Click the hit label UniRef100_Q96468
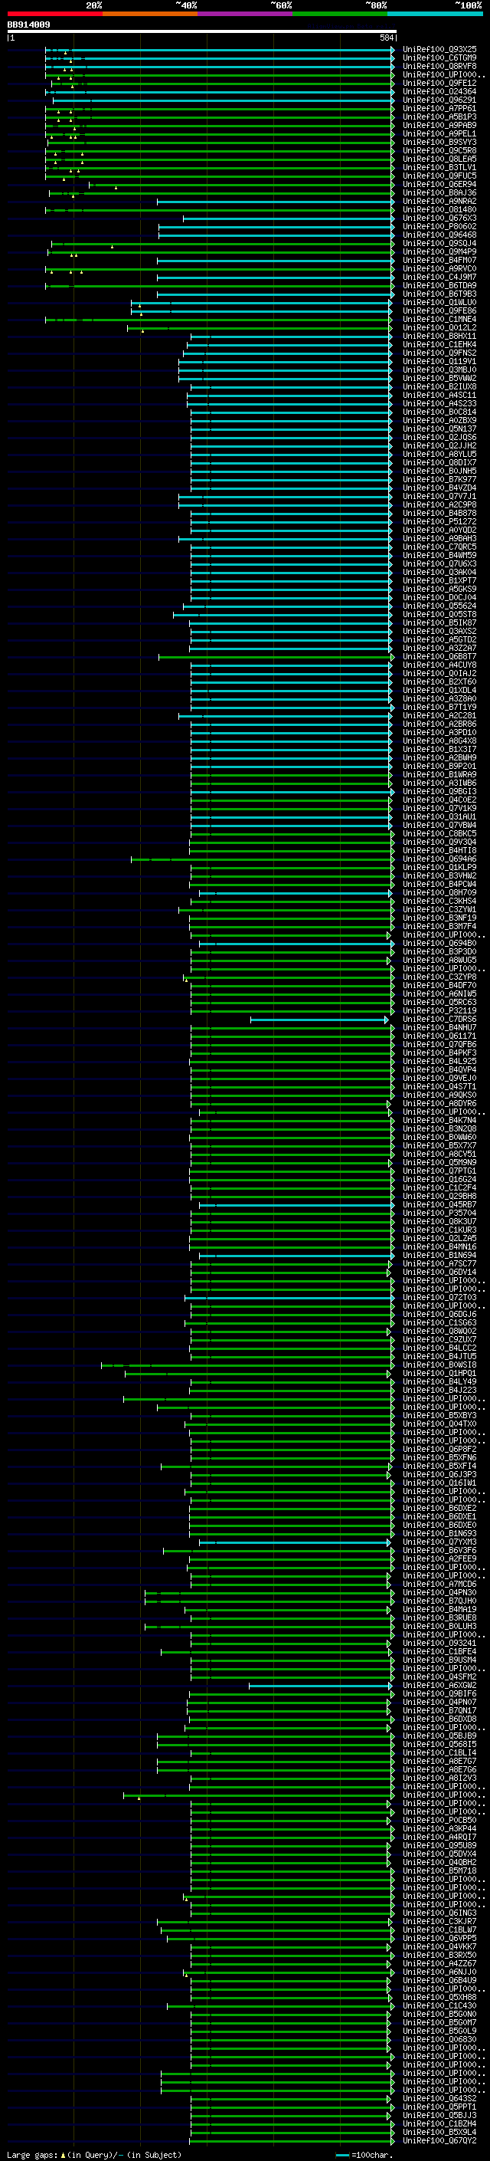 (439, 235)
